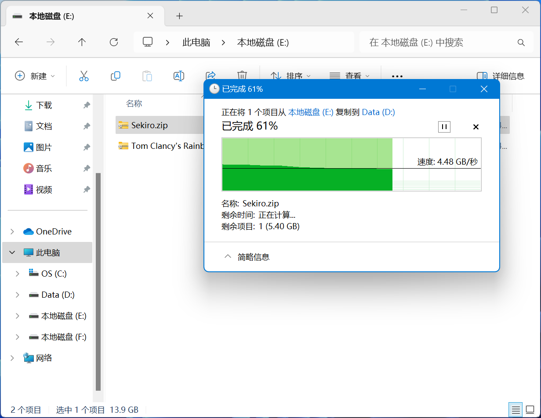The height and width of the screenshot is (418, 541).
Task: Toggle the details pane button
Action: pos(500,76)
